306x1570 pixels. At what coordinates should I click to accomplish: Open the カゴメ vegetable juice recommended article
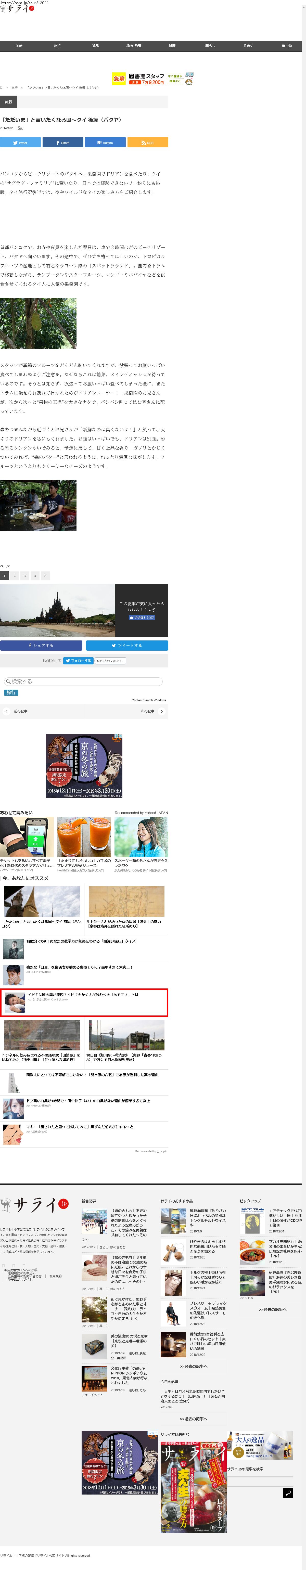(84, 845)
